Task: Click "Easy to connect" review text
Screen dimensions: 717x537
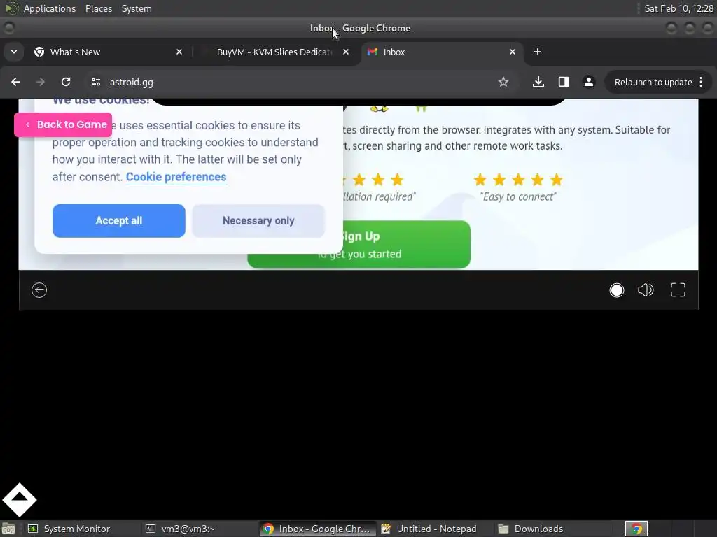Action: point(517,196)
